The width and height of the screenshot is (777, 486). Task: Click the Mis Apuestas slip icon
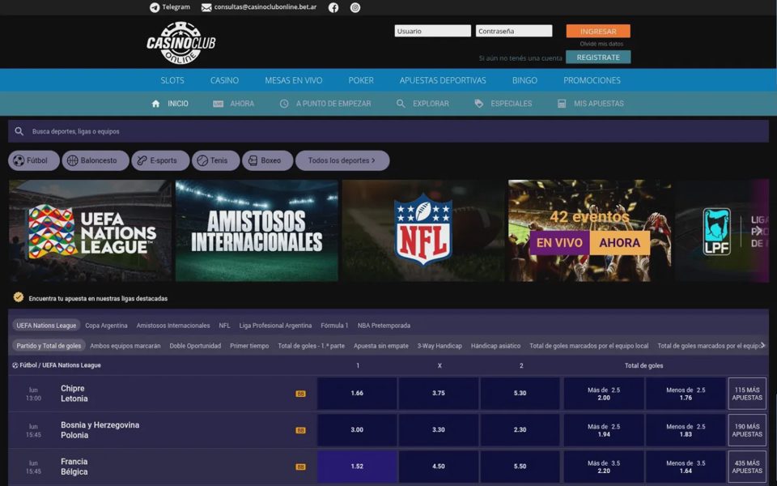point(562,104)
